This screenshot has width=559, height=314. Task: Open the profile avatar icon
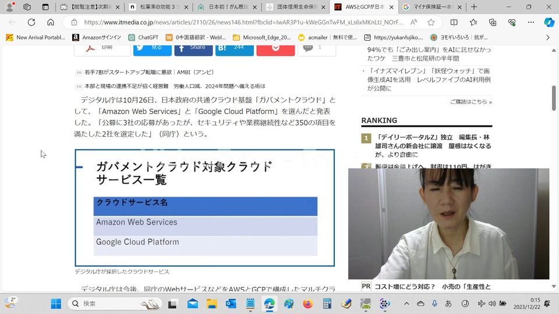pos(10,7)
